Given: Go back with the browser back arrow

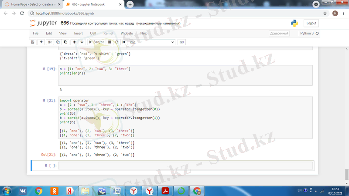Looking at the screenshot, I should 6,14.
